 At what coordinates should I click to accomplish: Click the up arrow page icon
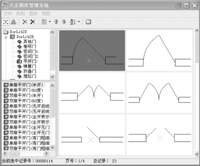tap(56, 22)
